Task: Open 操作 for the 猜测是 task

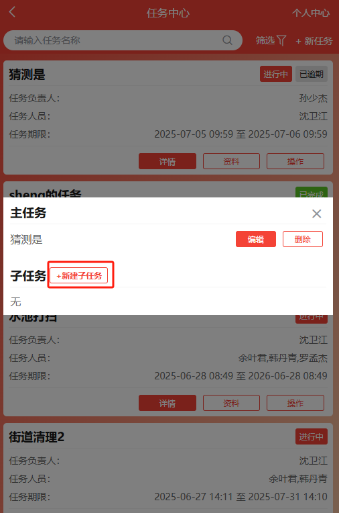Action: tap(295, 161)
